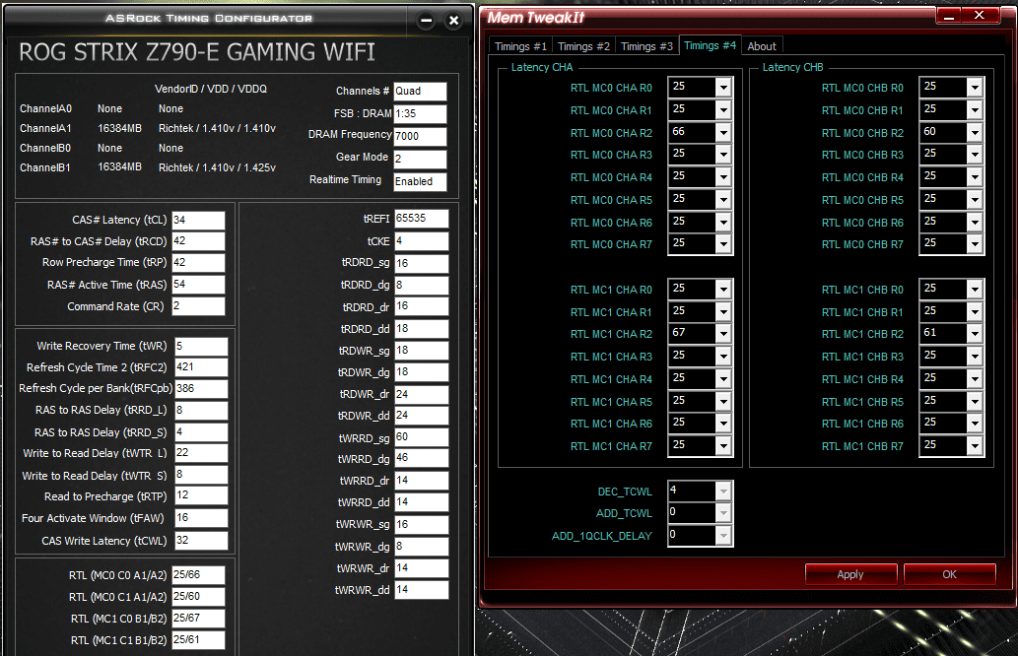The width and height of the screenshot is (1018, 656).
Task: Click the tRFCpb field showing 386
Action: [201, 389]
